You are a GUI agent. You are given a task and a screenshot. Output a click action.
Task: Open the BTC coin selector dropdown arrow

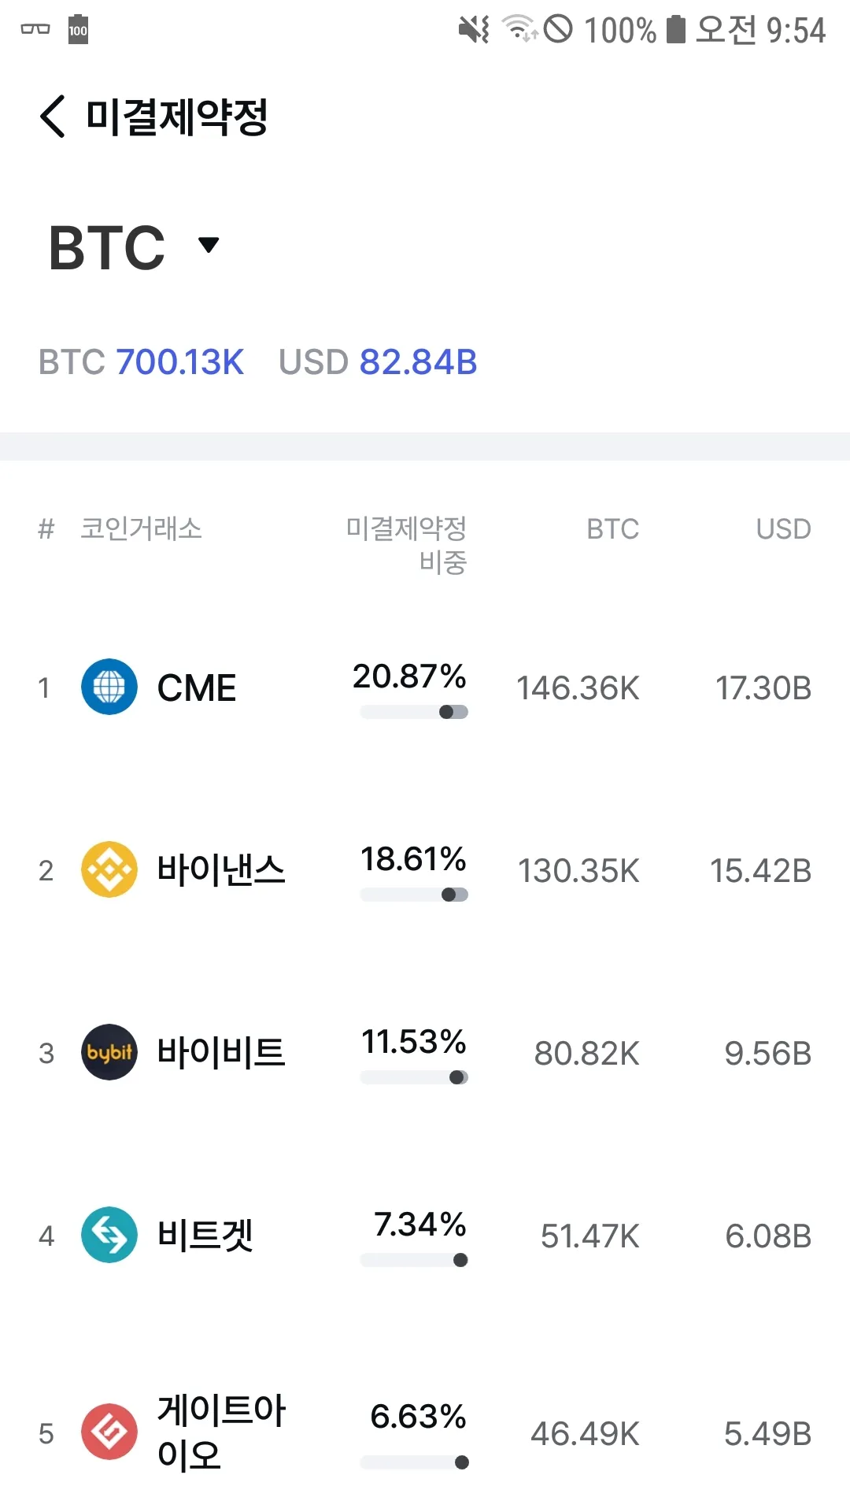209,245
